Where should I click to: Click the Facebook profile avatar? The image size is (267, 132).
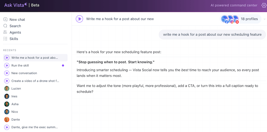point(224,19)
